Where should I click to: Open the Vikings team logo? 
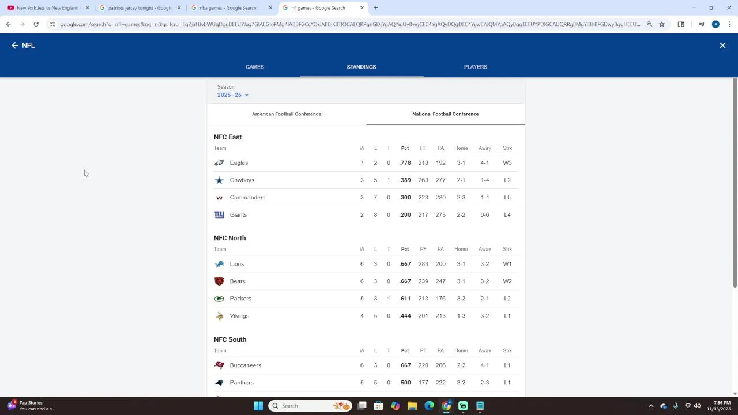(x=219, y=316)
